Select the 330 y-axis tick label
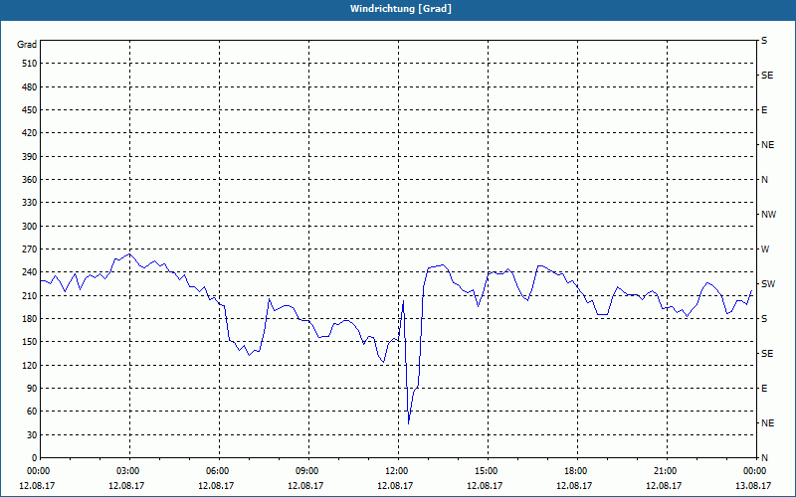 30,203
